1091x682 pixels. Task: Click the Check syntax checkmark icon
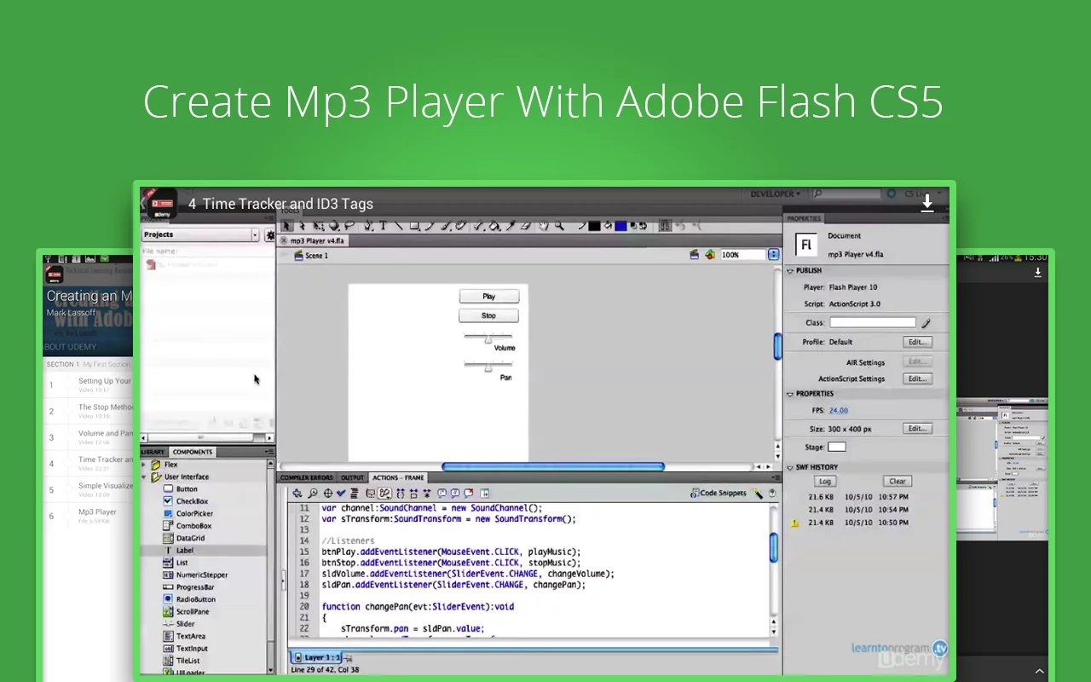[x=341, y=494]
